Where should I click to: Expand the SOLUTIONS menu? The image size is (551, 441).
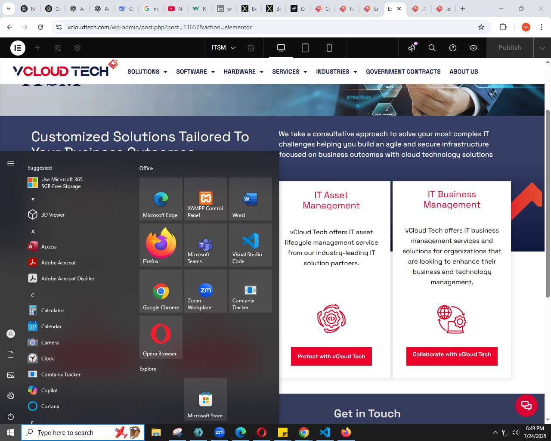click(x=147, y=71)
